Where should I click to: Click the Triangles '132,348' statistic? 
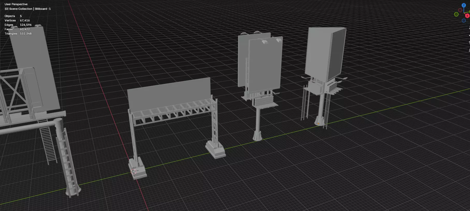(x=26, y=34)
